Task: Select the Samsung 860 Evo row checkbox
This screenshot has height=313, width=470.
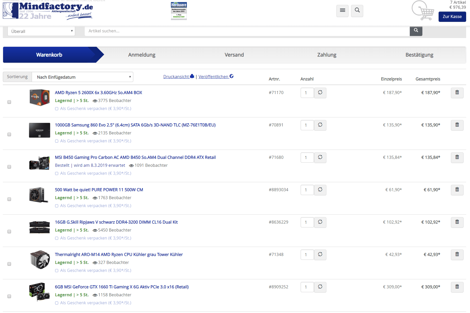Action: pyautogui.click(x=9, y=134)
